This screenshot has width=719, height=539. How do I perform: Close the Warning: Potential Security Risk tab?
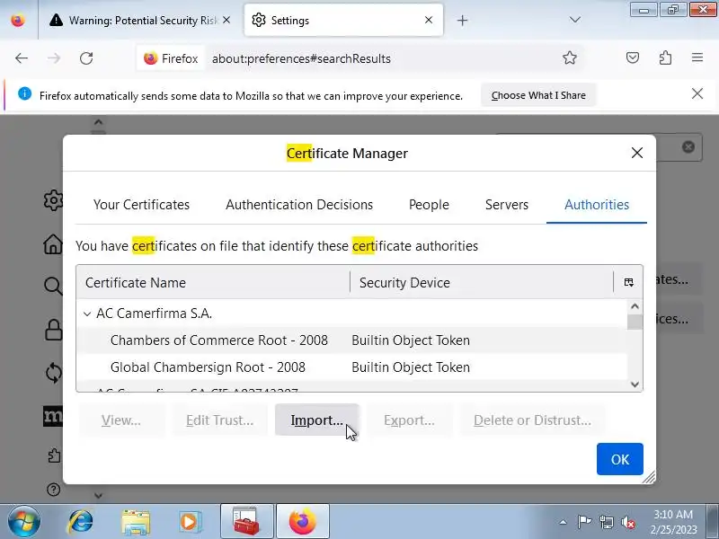pos(226,20)
